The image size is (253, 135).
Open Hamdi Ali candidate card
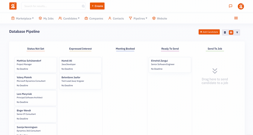pyautogui.click(x=80, y=65)
